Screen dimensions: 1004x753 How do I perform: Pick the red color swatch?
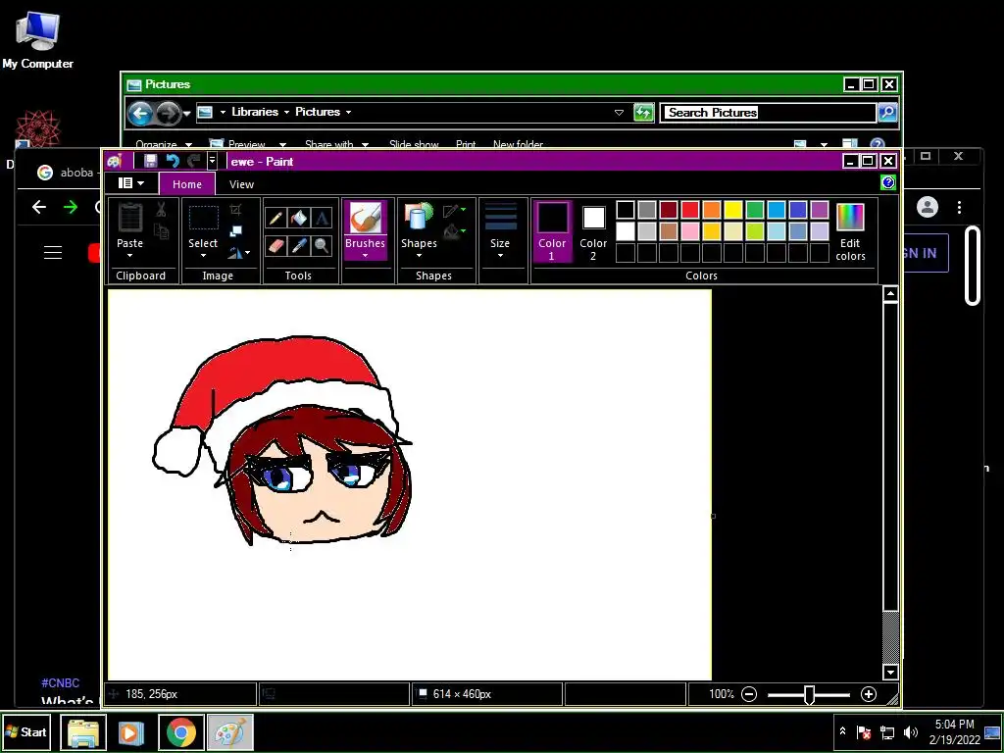[x=690, y=210]
